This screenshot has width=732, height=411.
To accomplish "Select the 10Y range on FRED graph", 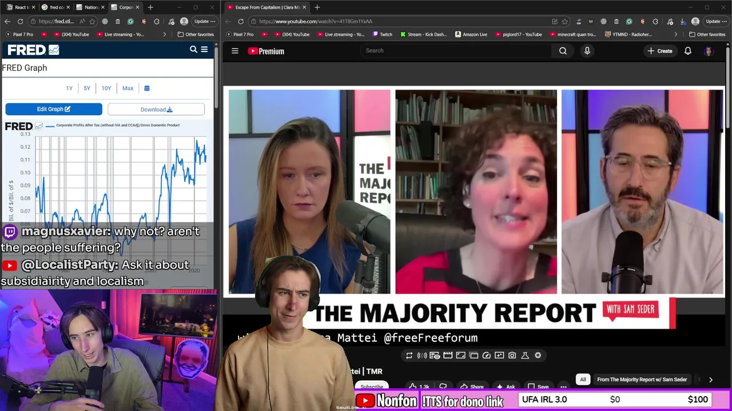I will click(106, 88).
